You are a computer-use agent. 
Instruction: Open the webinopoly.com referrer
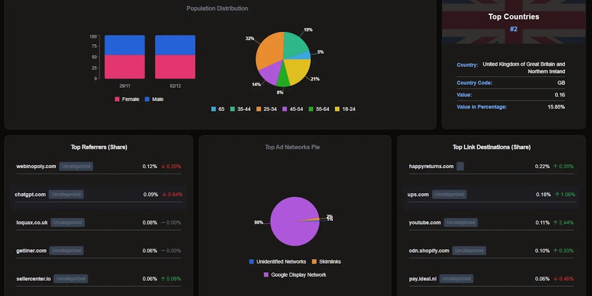tap(36, 166)
